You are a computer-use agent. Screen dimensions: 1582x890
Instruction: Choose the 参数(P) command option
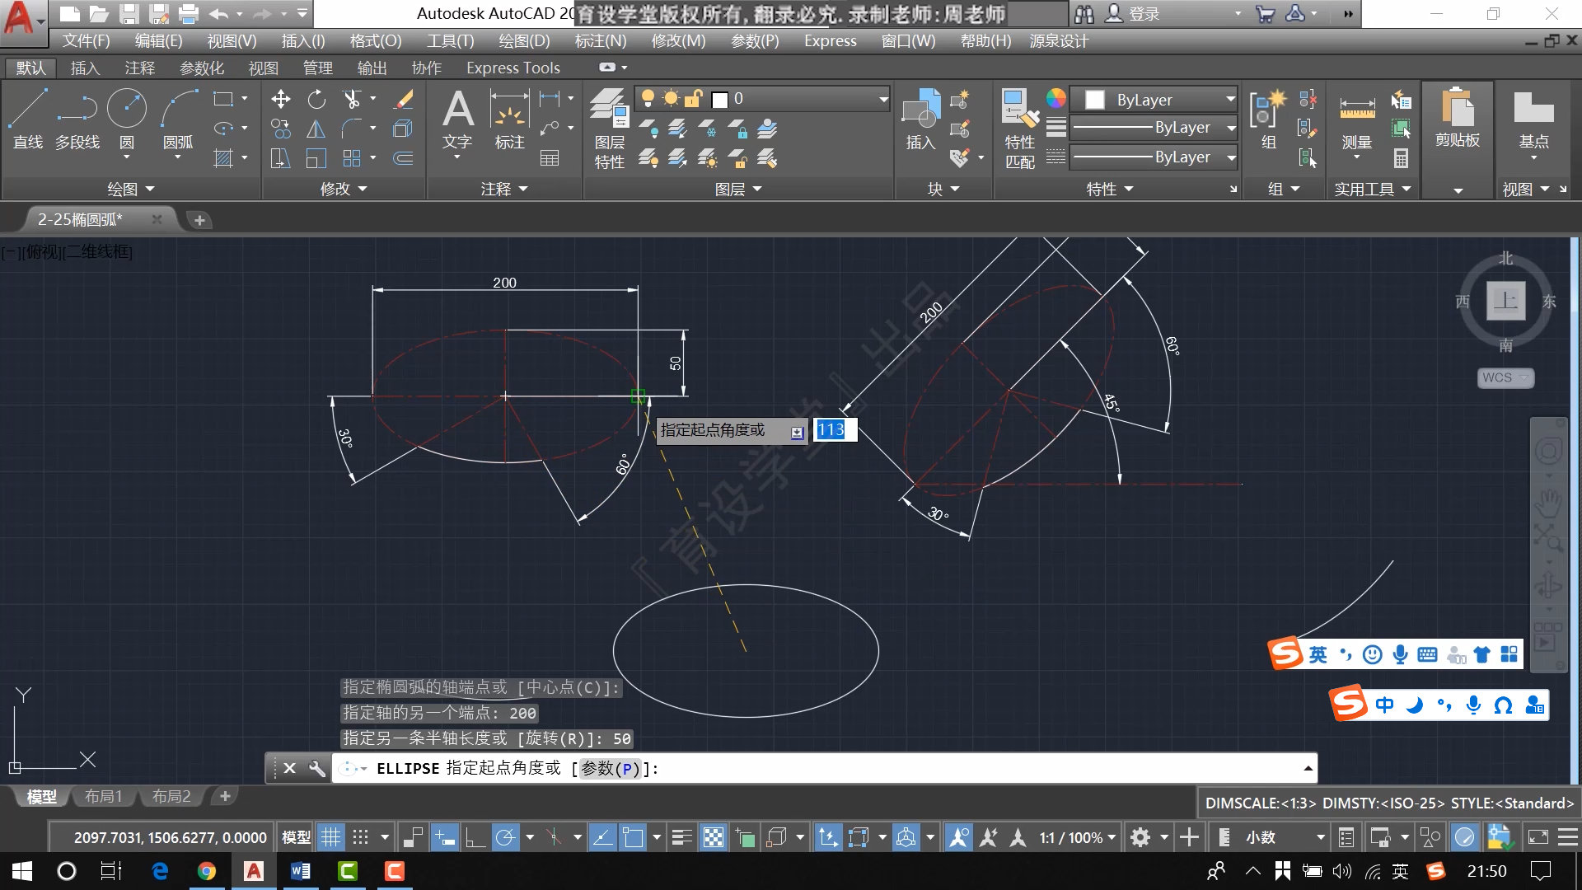pos(611,769)
